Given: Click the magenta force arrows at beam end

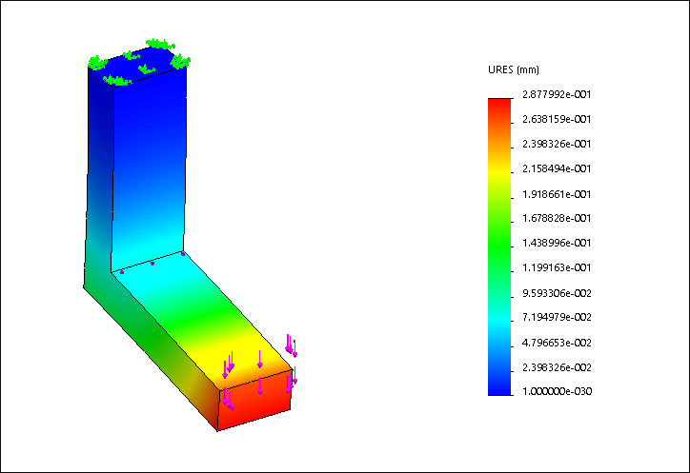Looking at the screenshot, I should click(x=259, y=372).
